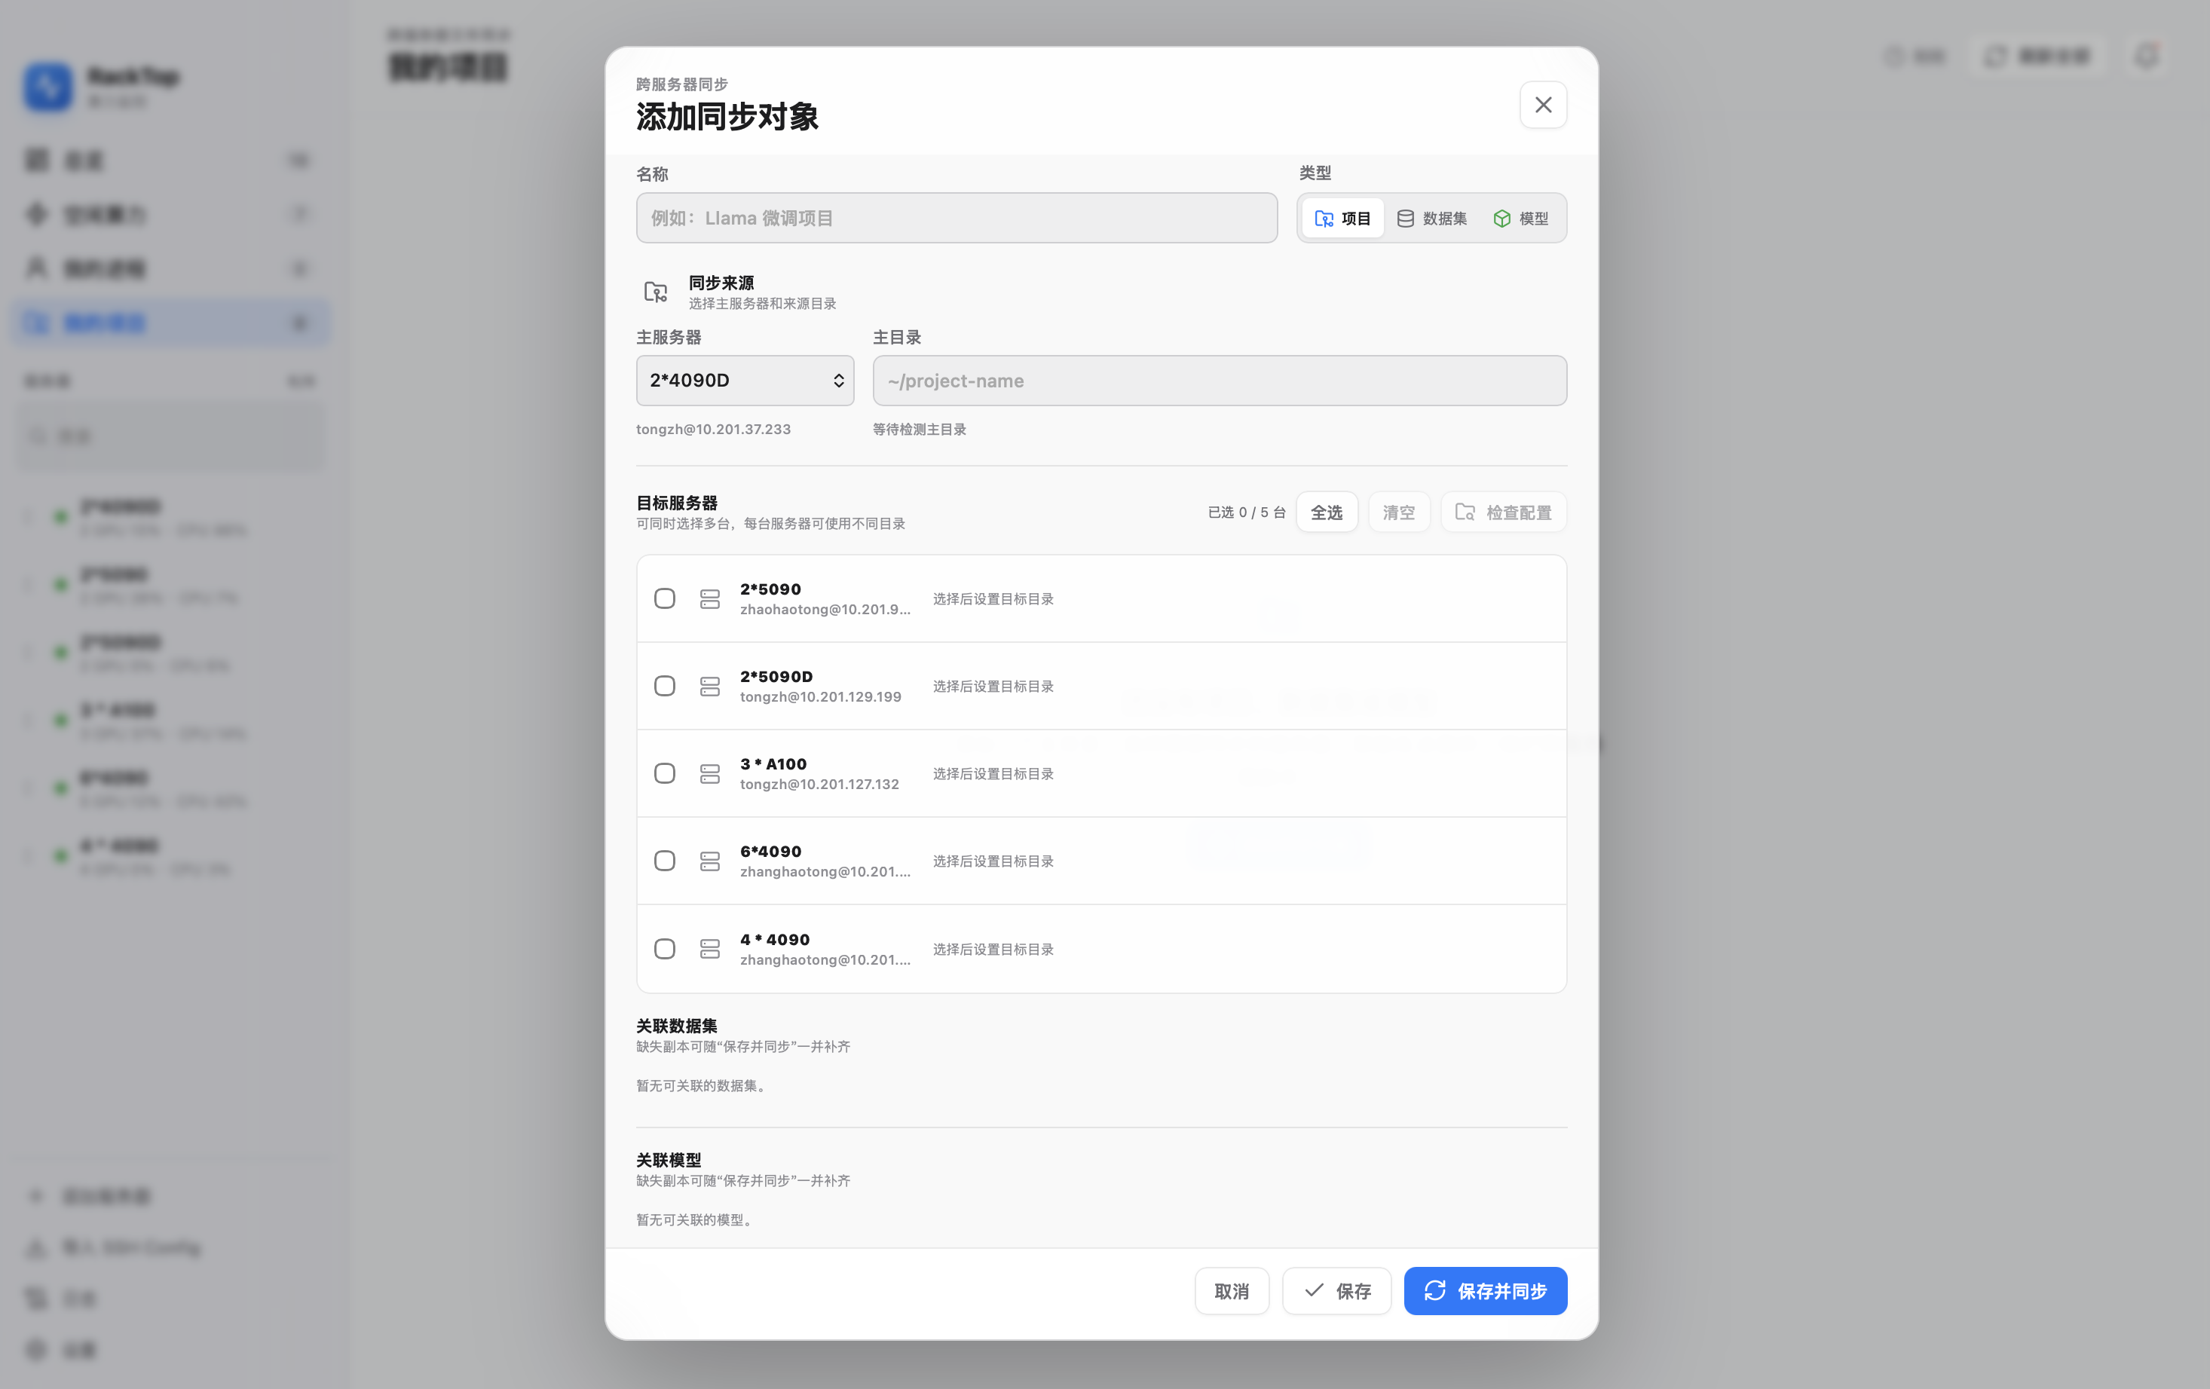The height and width of the screenshot is (1389, 2210).
Task: Click 暂无可关联的模型 message
Action: tap(696, 1219)
